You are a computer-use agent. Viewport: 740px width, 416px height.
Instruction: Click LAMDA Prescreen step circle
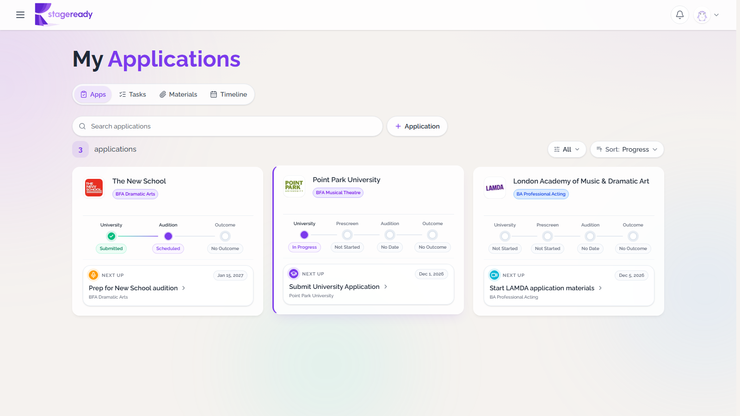click(548, 236)
